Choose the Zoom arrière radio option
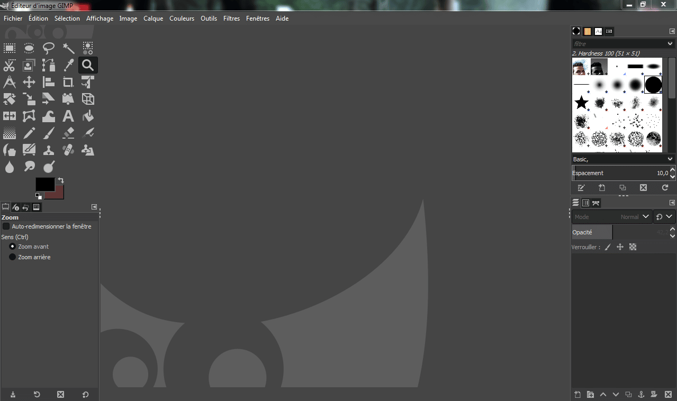 coord(13,257)
